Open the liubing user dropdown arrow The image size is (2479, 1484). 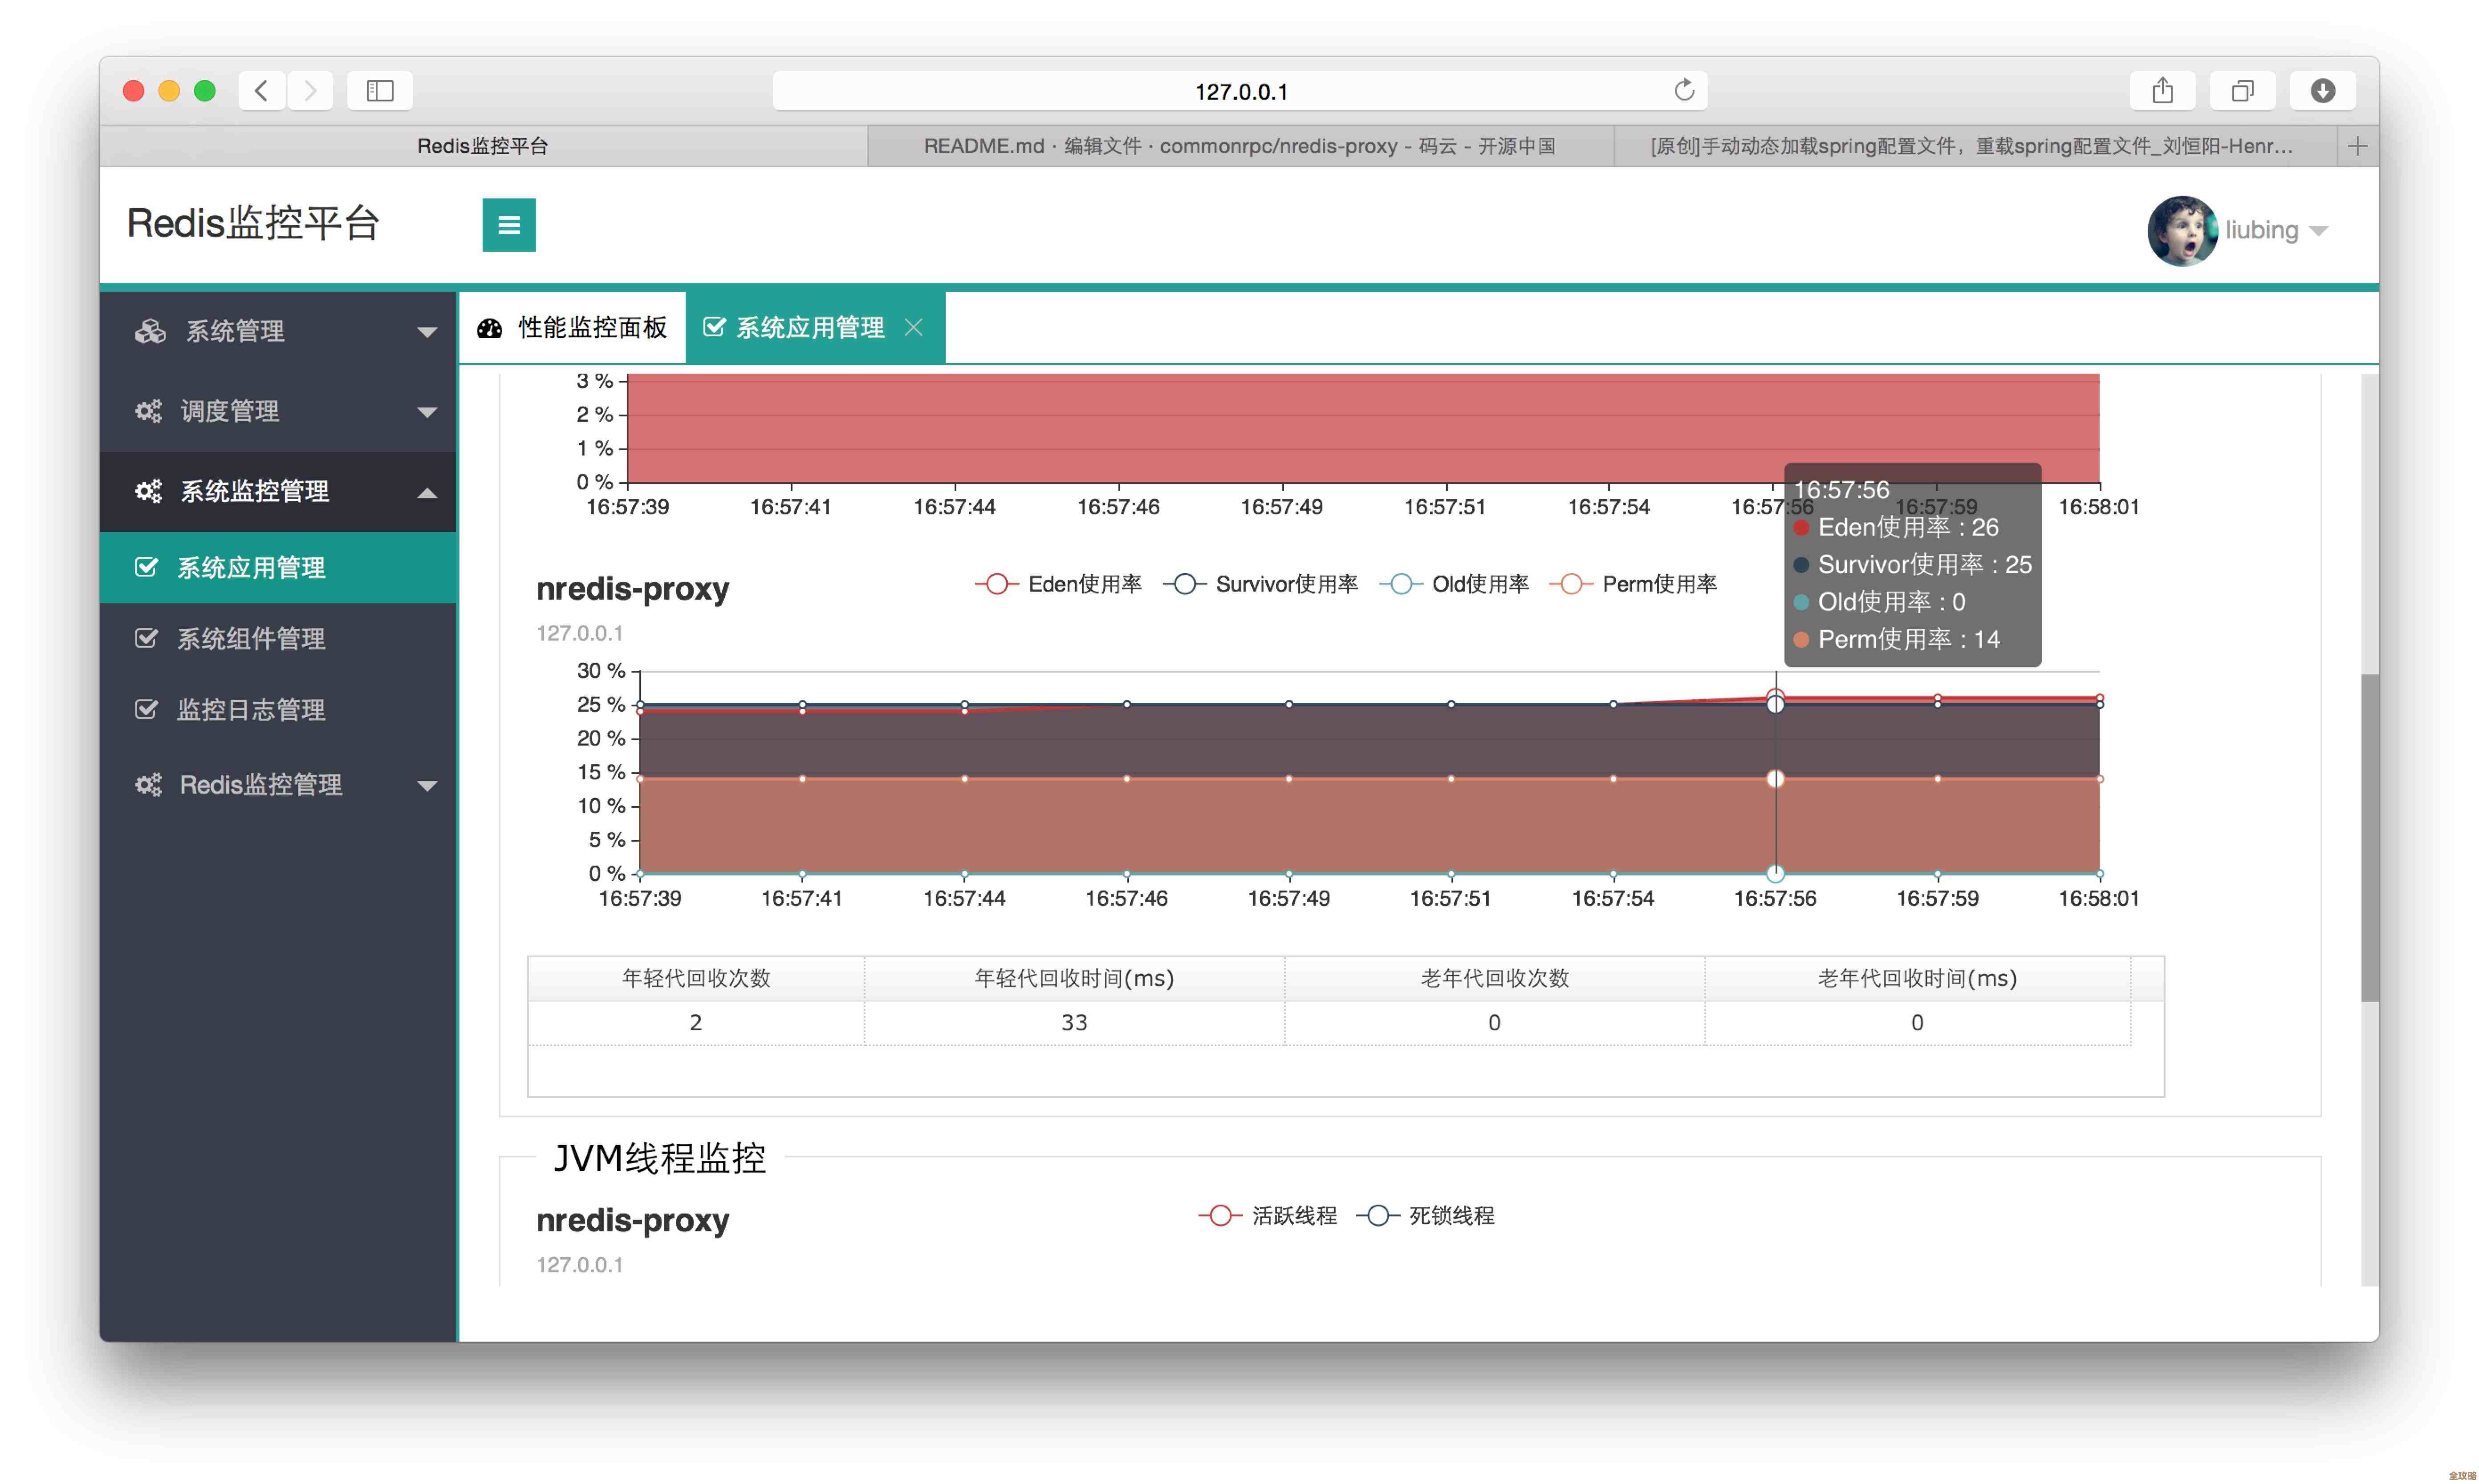[x=2319, y=231]
